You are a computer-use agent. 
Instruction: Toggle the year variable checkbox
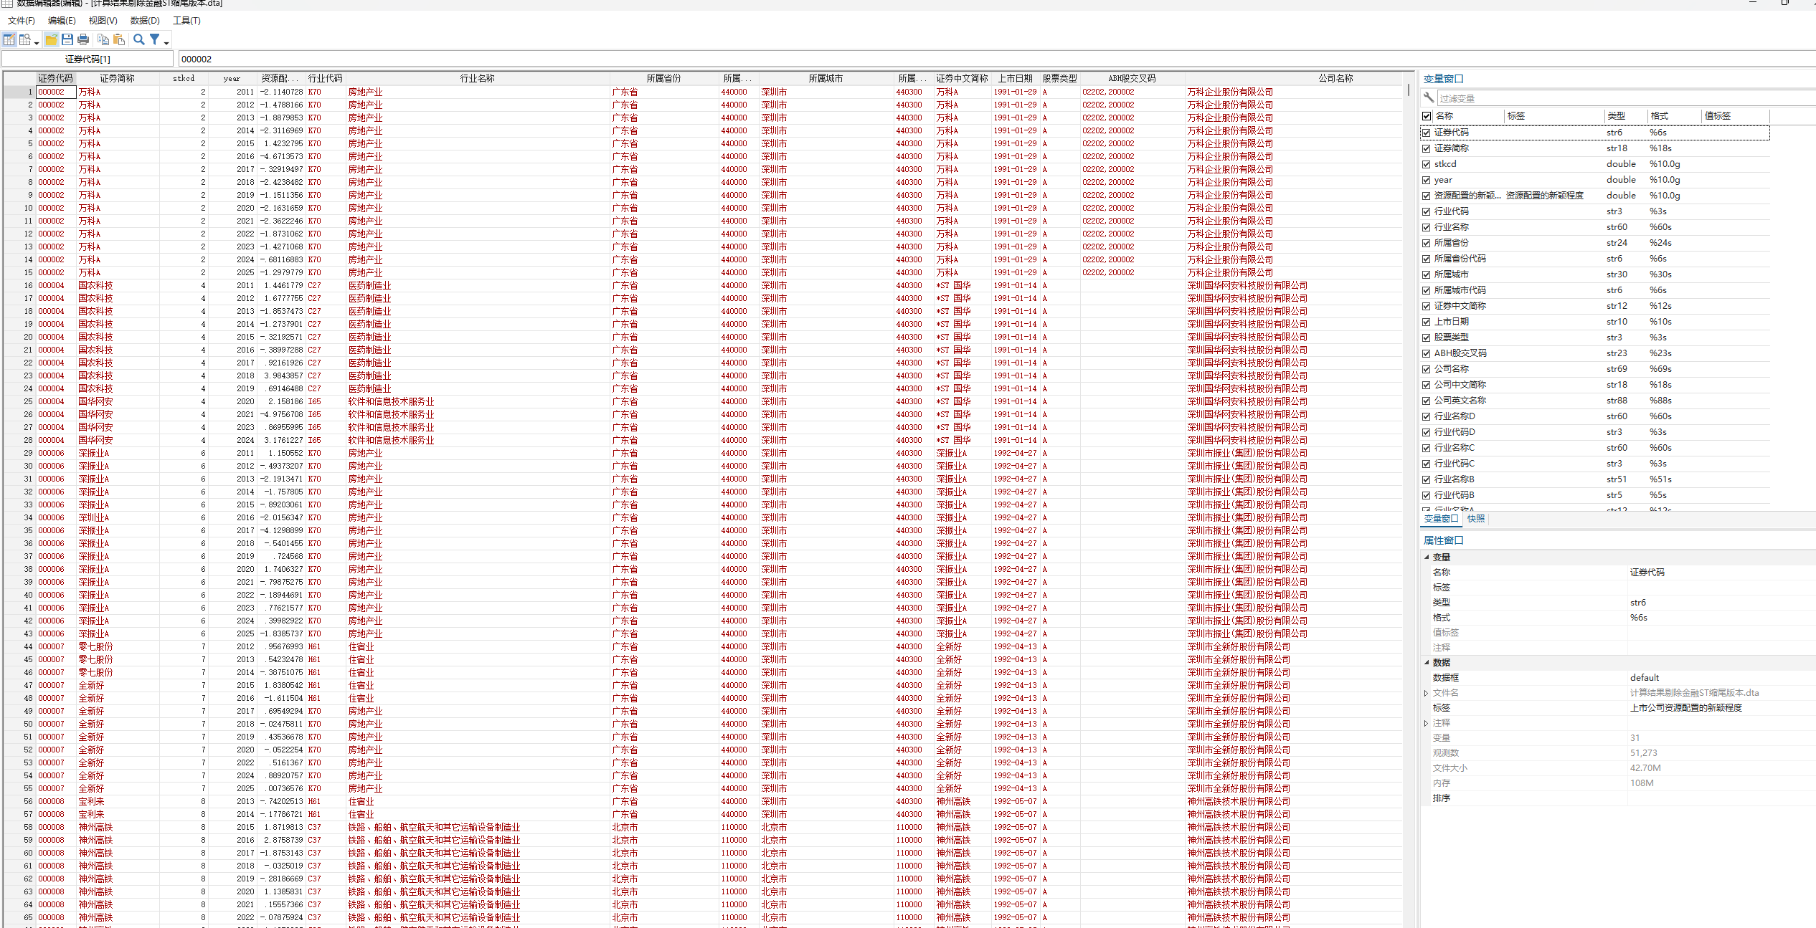pos(1427,180)
